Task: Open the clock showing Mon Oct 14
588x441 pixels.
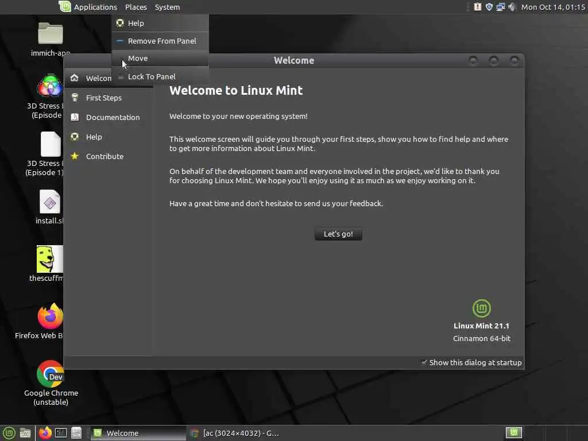Action: click(x=553, y=7)
